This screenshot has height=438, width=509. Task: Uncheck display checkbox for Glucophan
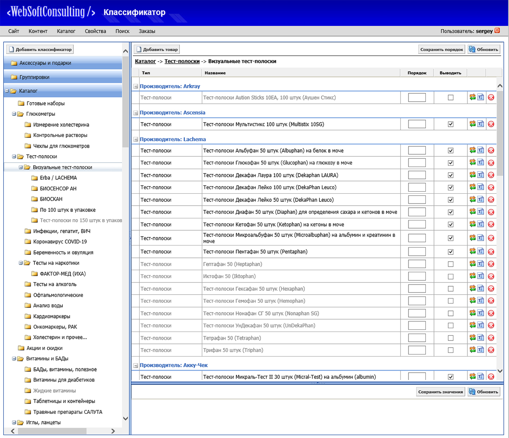pos(450,162)
